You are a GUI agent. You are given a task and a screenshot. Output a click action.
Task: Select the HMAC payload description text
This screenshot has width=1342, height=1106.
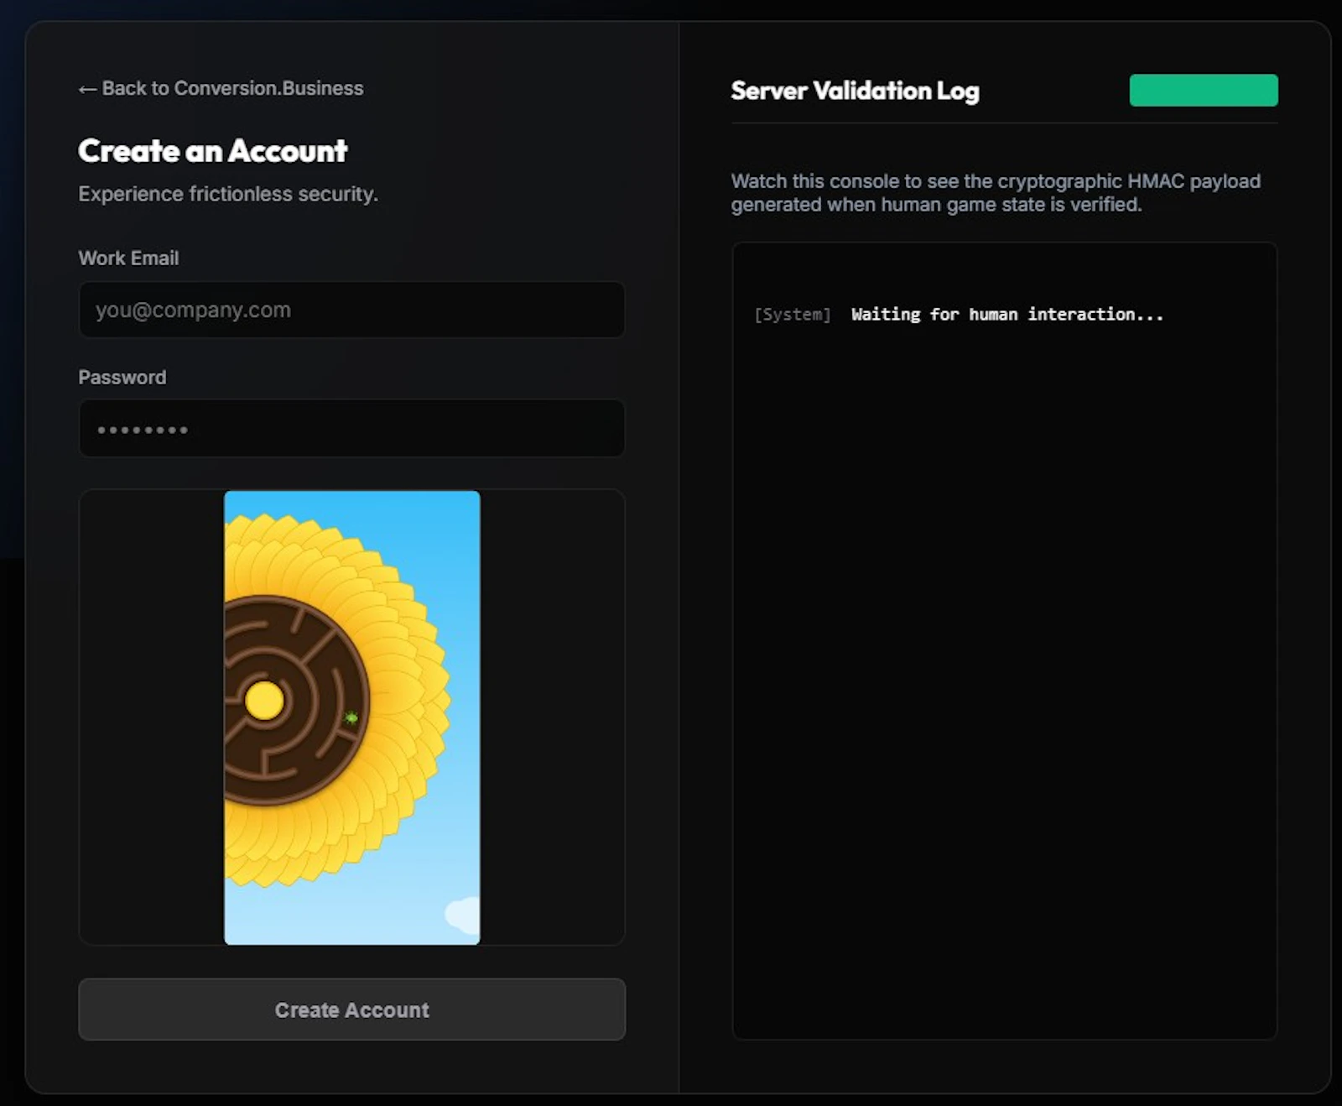tap(996, 193)
